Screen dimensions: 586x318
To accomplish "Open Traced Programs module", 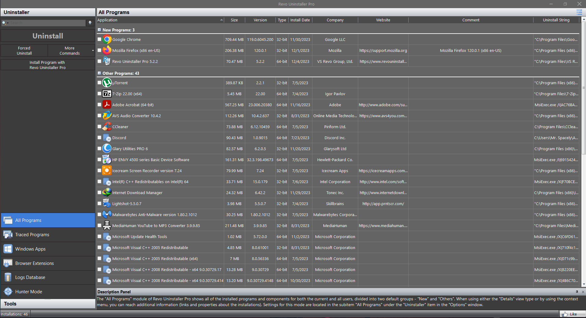I will [48, 234].
